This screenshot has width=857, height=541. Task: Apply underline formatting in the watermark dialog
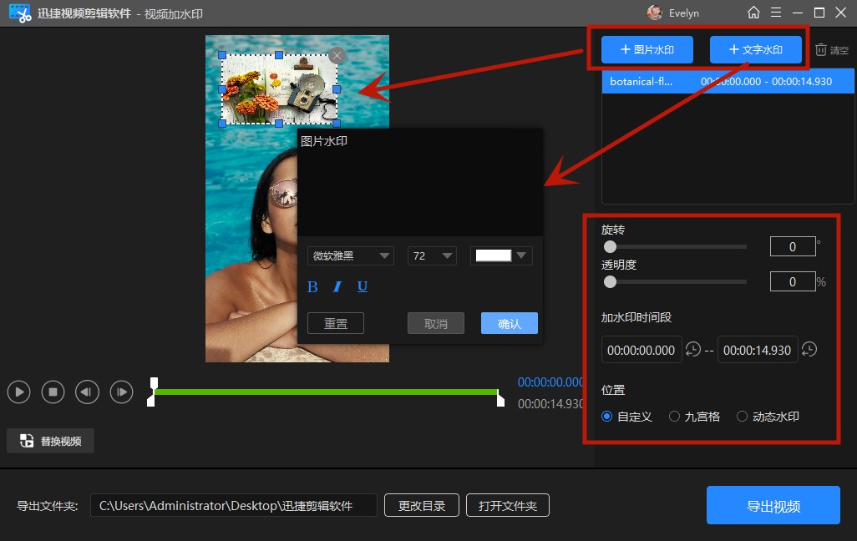pyautogui.click(x=362, y=286)
